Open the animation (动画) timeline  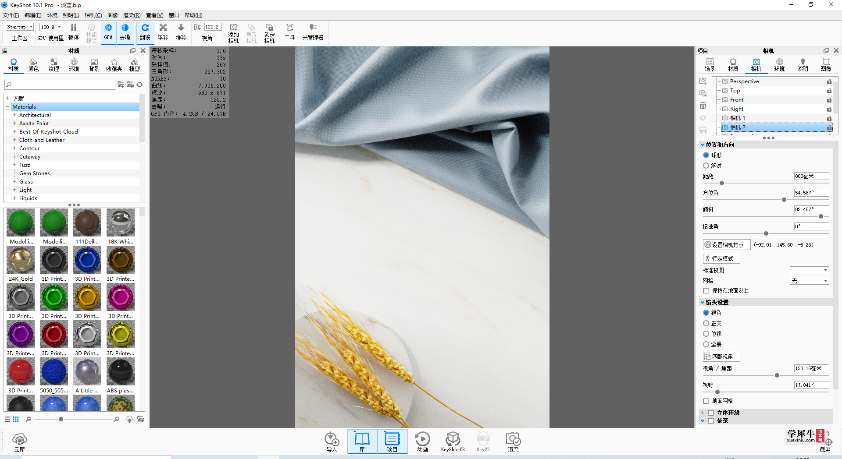[422, 441]
